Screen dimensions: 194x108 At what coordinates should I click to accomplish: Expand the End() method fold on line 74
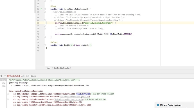point(45,45)
